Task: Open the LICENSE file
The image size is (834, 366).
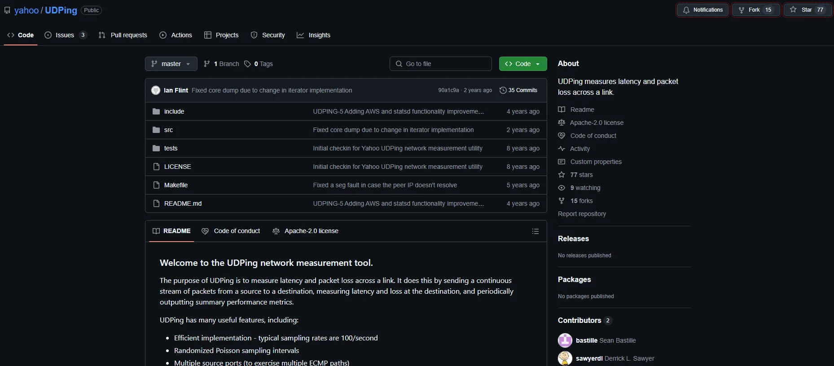Action: [x=178, y=167]
